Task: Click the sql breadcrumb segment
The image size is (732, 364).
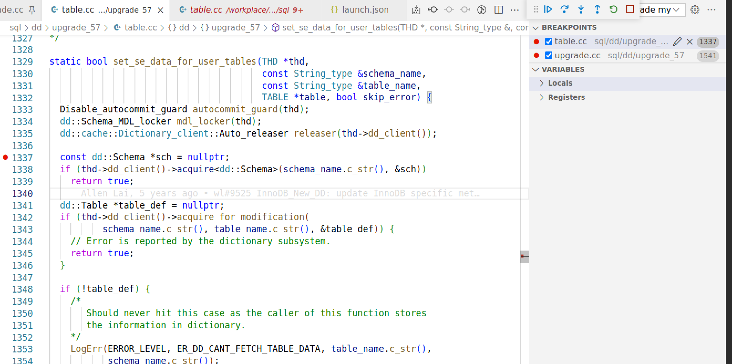Action: [x=15, y=28]
